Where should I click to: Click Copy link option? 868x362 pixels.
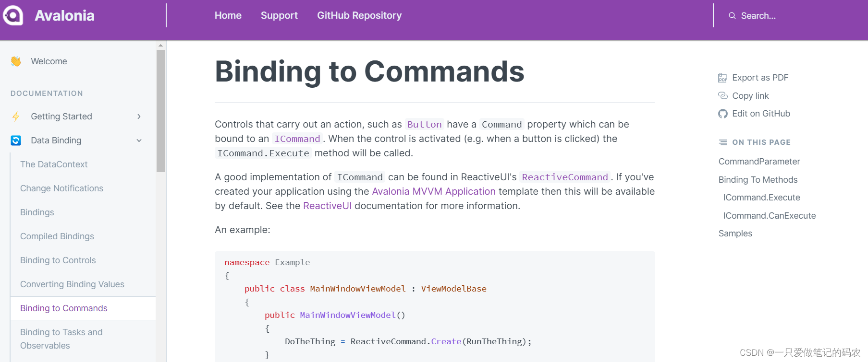750,96
